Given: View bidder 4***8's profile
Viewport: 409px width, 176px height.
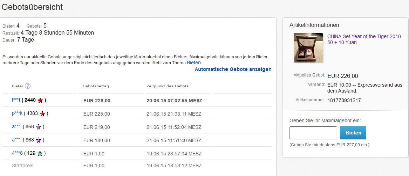Looking at the screenshot, I should pos(17,153).
